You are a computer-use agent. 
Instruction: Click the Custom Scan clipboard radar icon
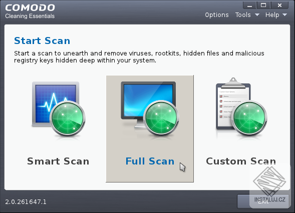pos(241,106)
